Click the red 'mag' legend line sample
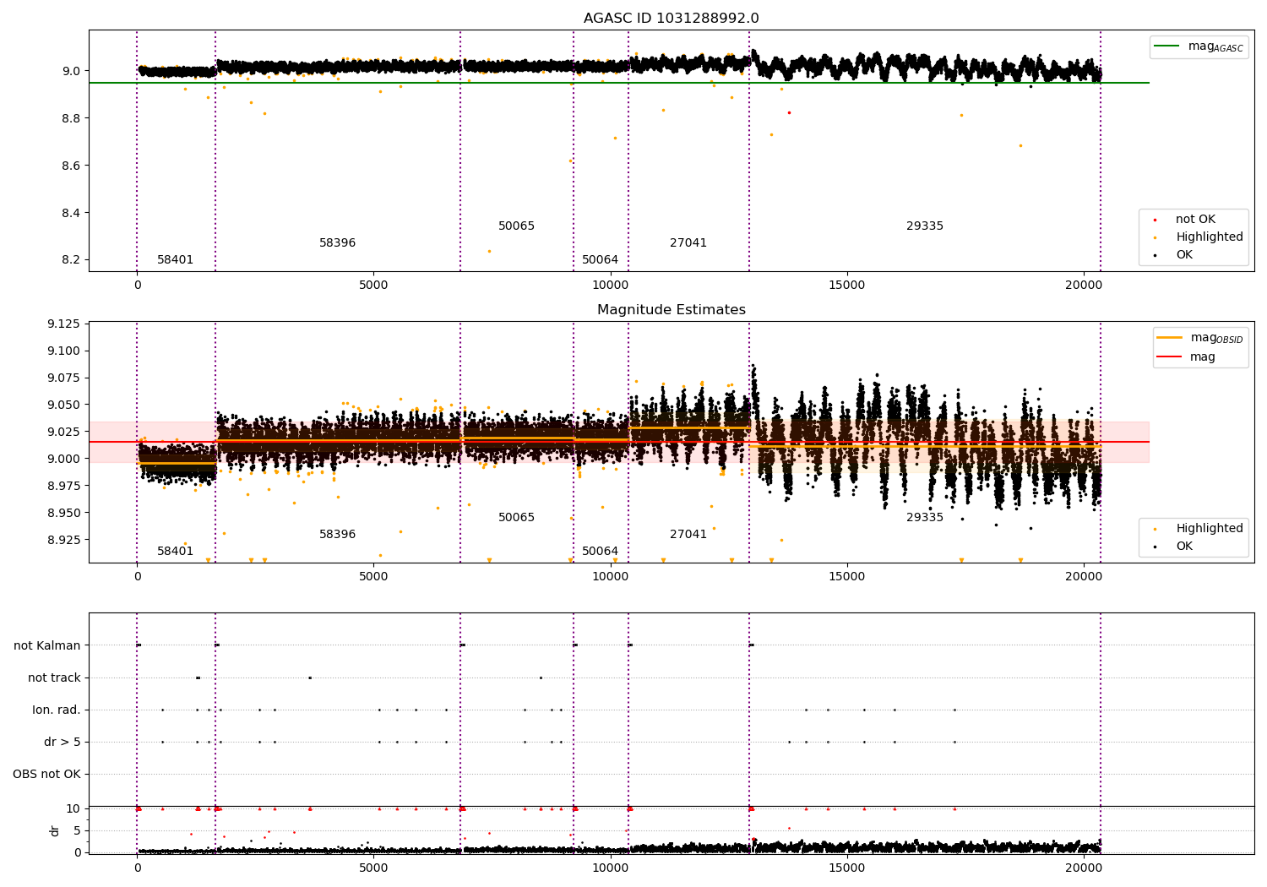 tap(1169, 357)
